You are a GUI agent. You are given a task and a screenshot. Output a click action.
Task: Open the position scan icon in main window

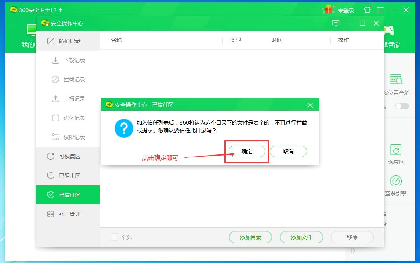coord(396,79)
